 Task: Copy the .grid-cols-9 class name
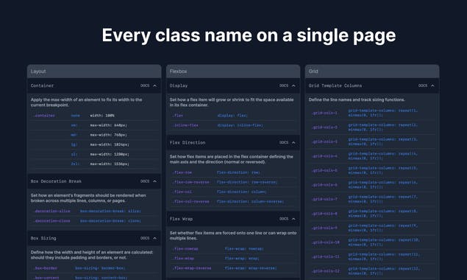324,228
